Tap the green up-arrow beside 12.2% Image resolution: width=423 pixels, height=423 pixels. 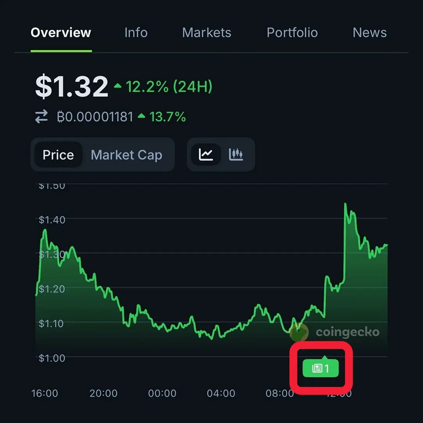117,86
